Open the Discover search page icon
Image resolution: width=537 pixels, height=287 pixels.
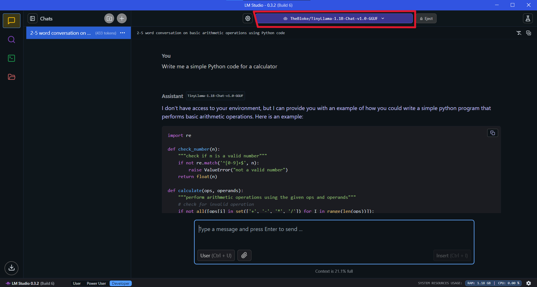tap(11, 39)
